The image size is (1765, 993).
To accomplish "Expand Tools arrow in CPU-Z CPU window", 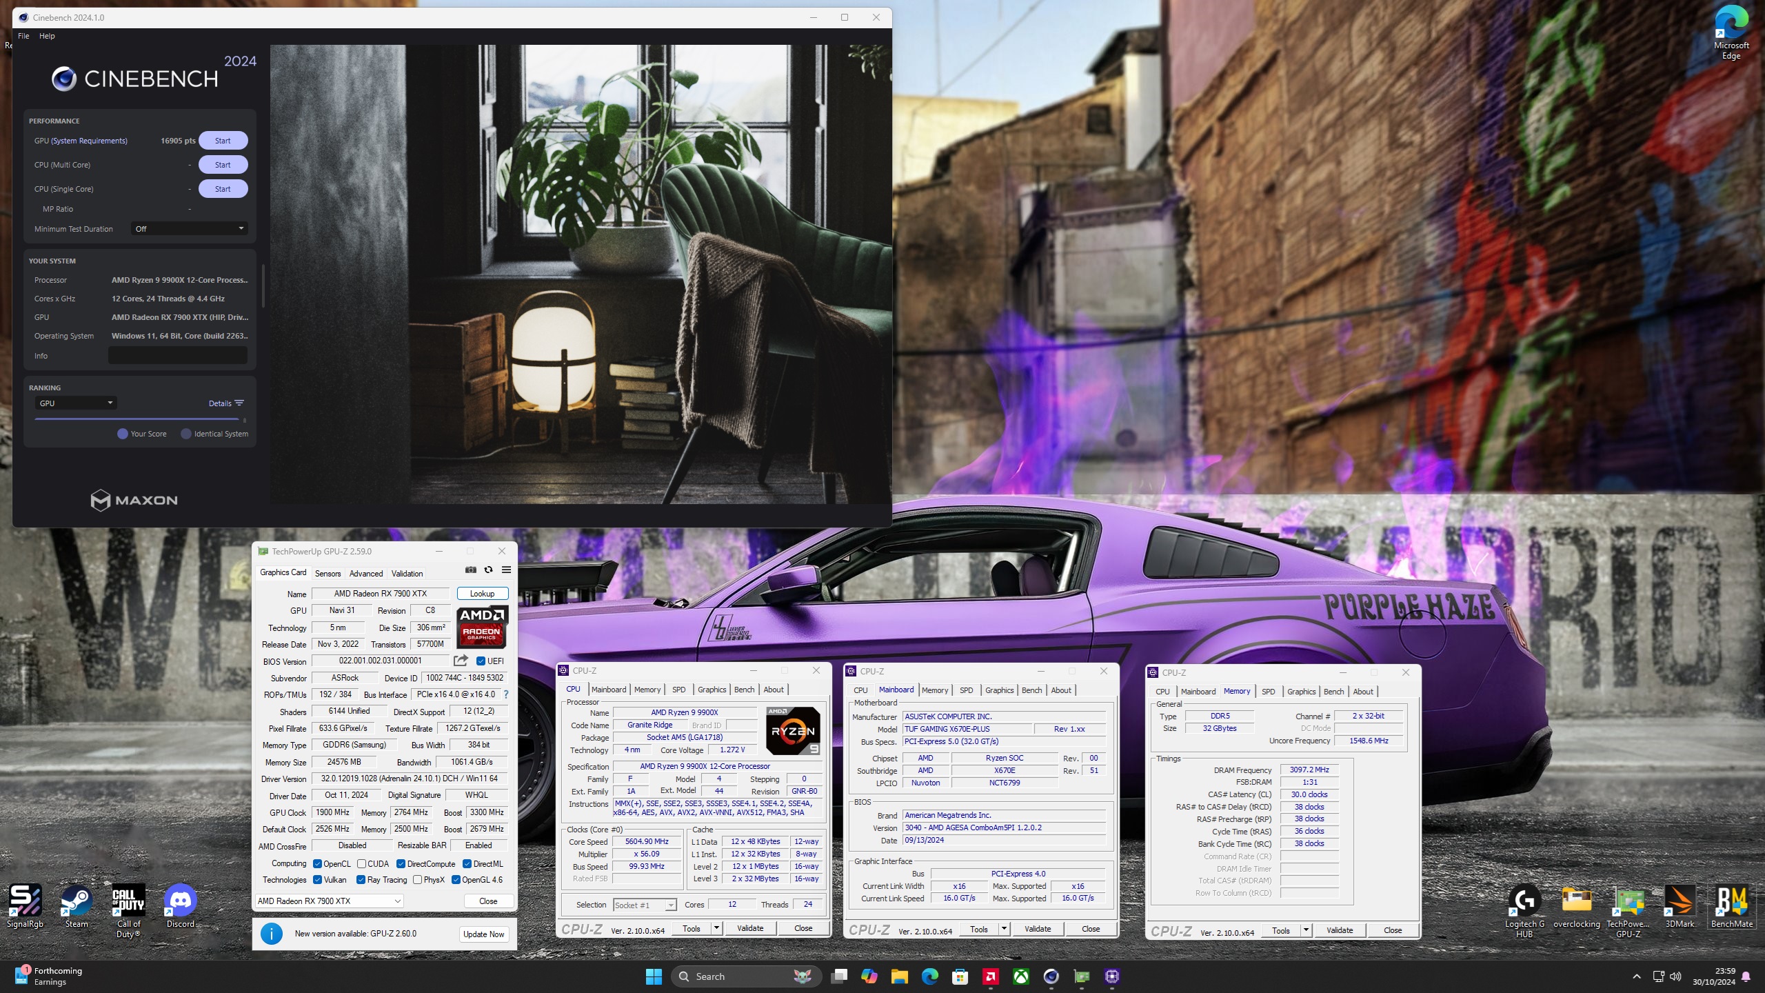I will click(x=717, y=928).
